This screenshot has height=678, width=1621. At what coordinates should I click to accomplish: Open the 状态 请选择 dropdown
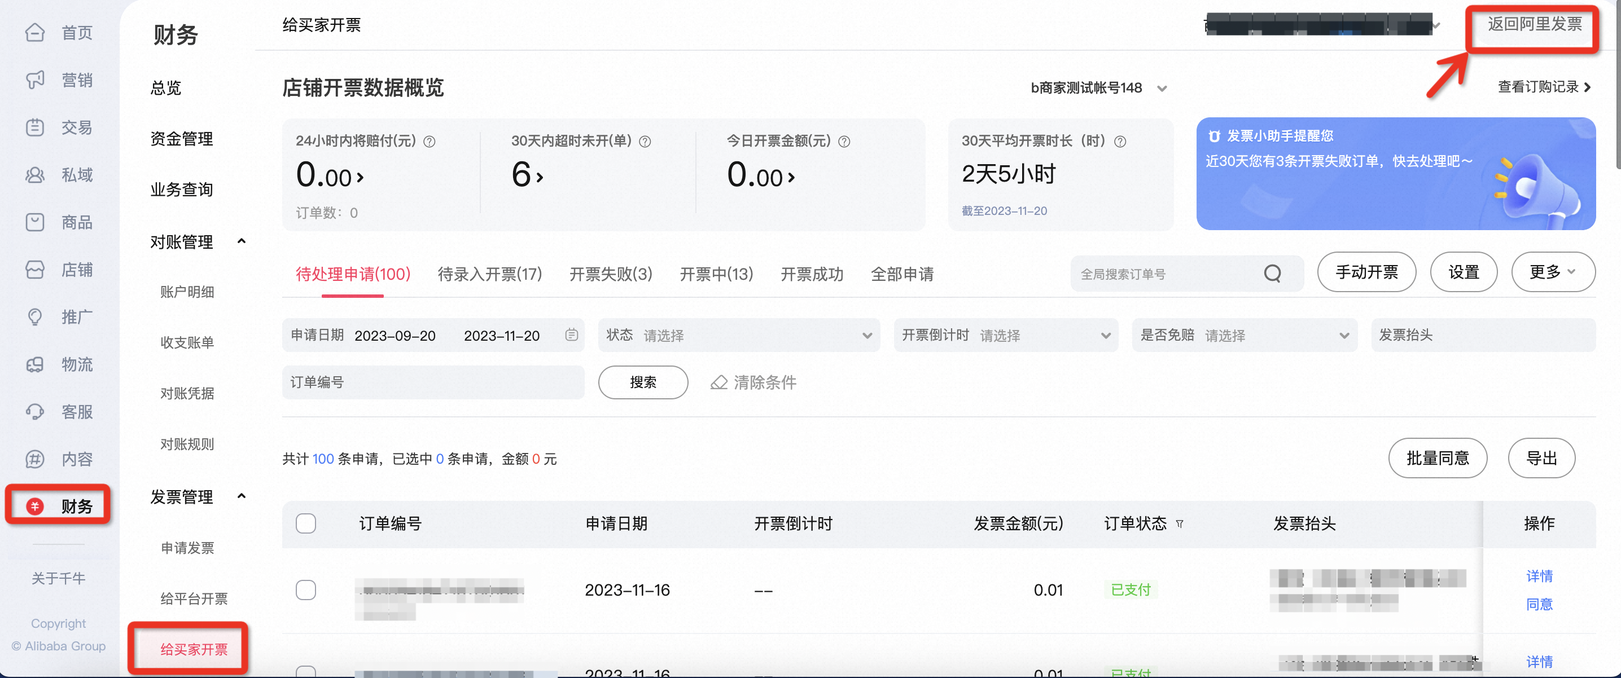tap(739, 335)
